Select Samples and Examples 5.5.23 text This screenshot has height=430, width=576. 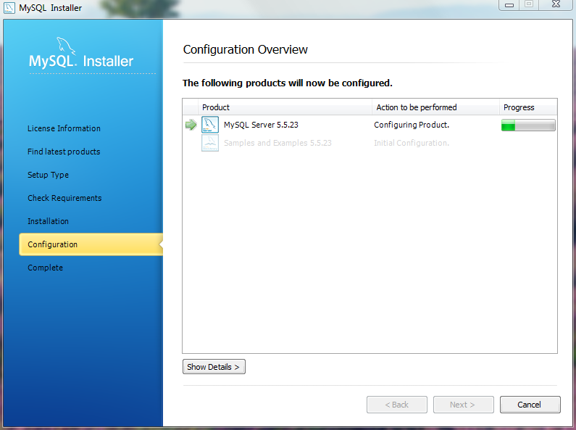(277, 143)
